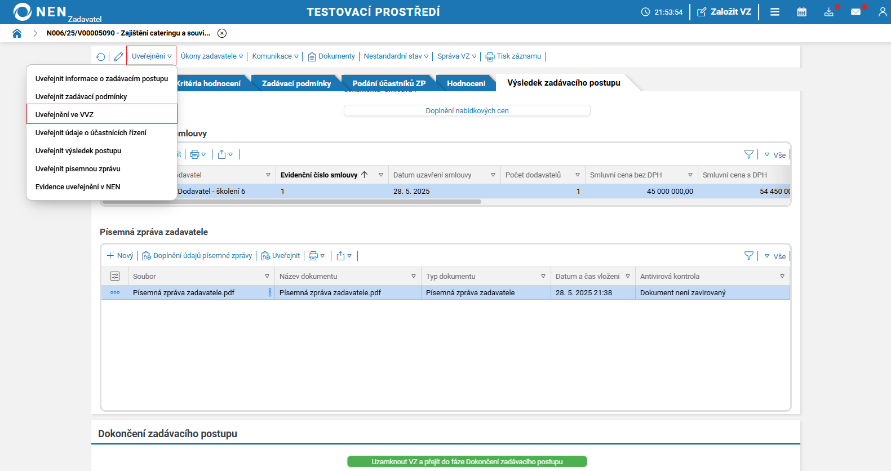Click the horizontal scrollbar under the Dodavatel - školení 6 row
891x471 pixels.
[x=292, y=202]
